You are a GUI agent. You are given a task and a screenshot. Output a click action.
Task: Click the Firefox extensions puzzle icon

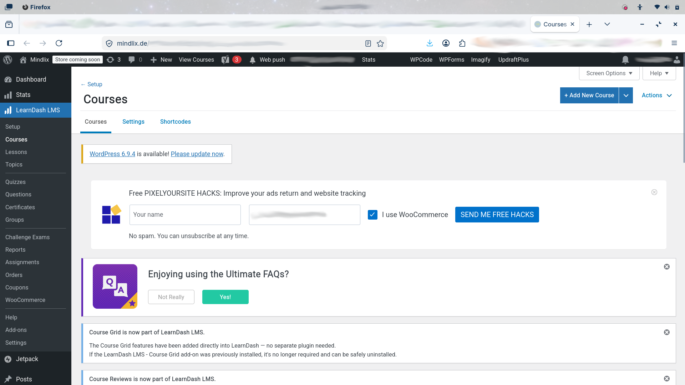pyautogui.click(x=462, y=43)
